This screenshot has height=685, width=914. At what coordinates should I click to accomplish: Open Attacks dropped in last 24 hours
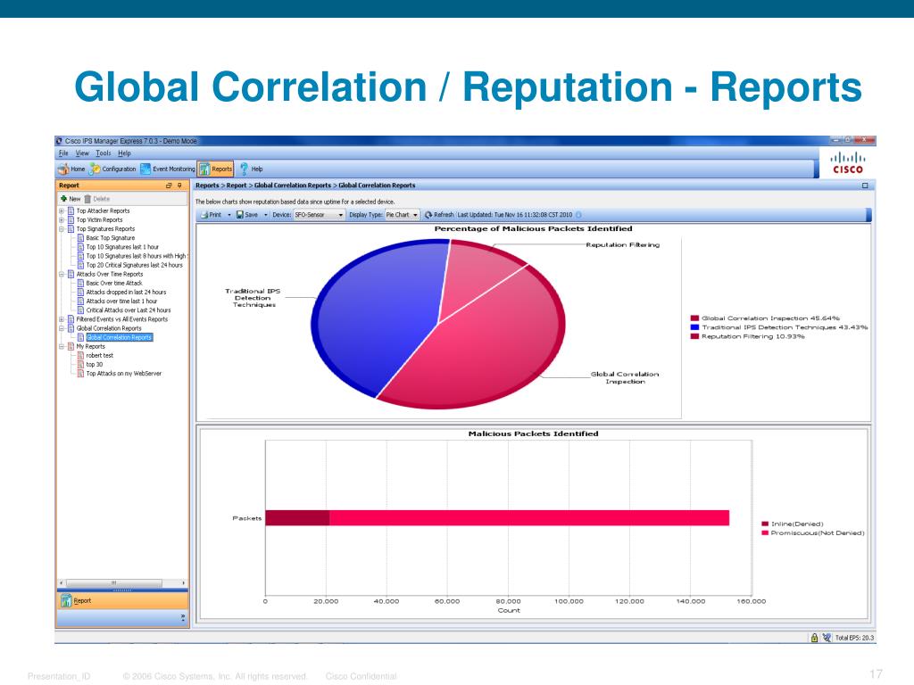coord(126,292)
